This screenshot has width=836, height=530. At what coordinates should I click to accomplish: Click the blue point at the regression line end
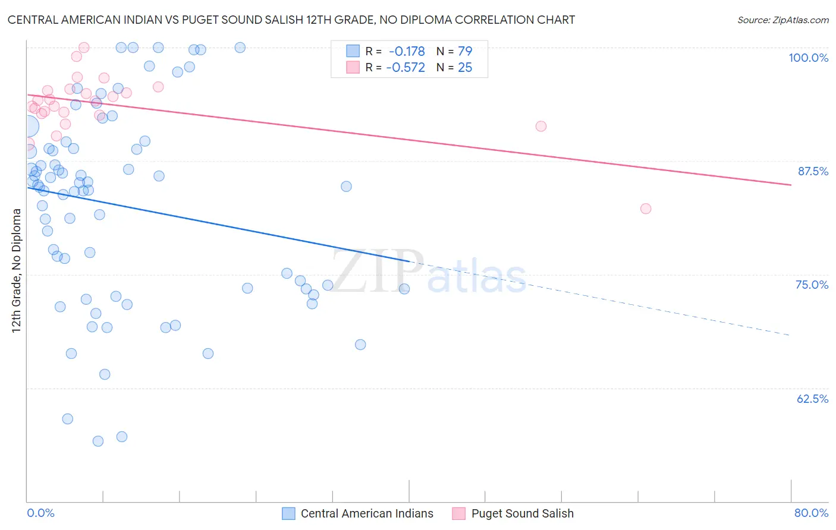coord(404,289)
